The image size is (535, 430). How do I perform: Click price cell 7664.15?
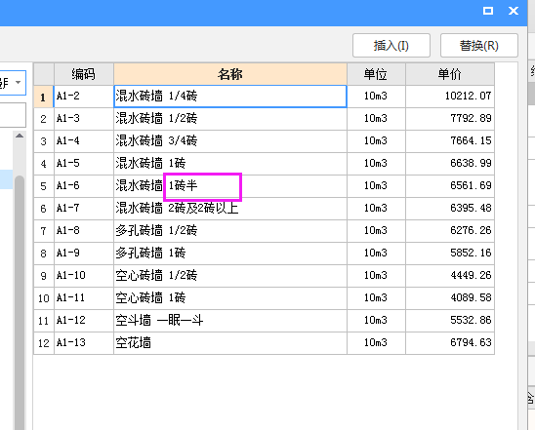(x=450, y=141)
